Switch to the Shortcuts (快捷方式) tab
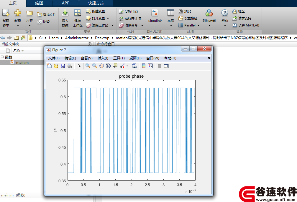The width and height of the screenshot is (297, 202). point(96,3)
